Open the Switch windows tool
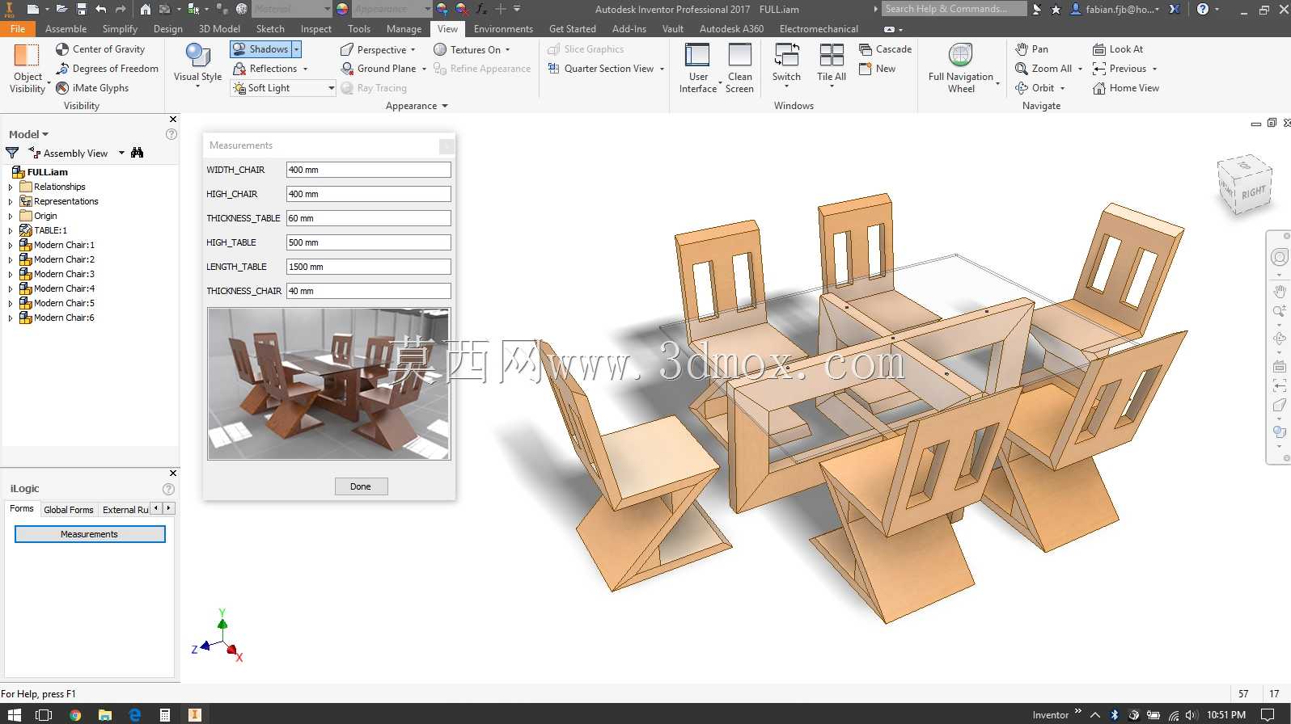Screen dimensions: 1291x724 coord(786,65)
